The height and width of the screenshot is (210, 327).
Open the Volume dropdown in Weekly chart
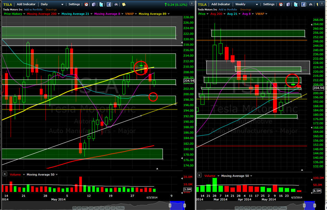pos(218,176)
